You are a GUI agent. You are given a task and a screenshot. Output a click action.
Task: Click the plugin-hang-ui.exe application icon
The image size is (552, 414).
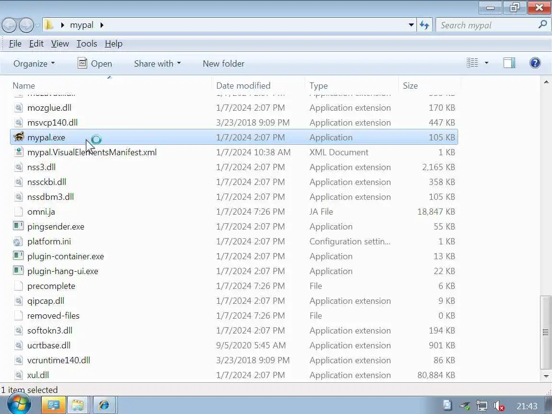tap(18, 270)
